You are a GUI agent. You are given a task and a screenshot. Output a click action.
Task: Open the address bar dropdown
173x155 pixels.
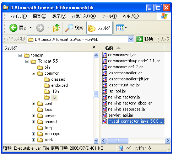131,39
